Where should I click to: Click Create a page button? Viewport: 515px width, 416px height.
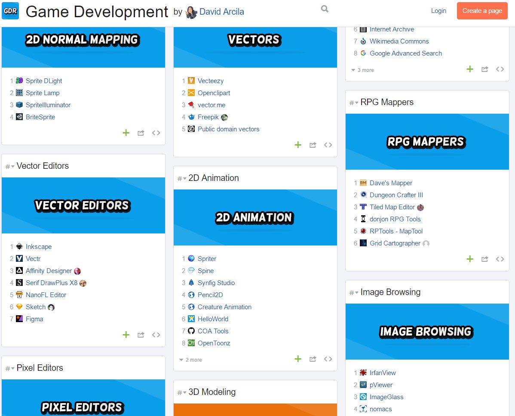(x=482, y=11)
